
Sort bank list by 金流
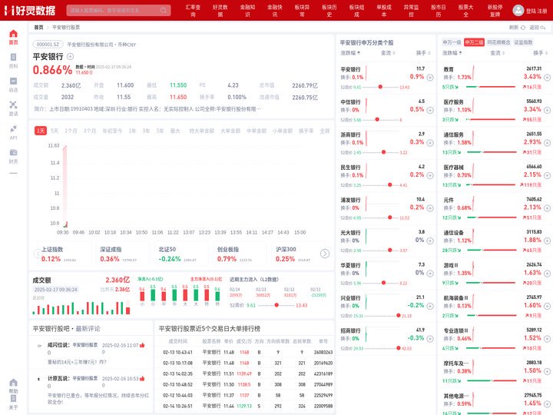388,53
